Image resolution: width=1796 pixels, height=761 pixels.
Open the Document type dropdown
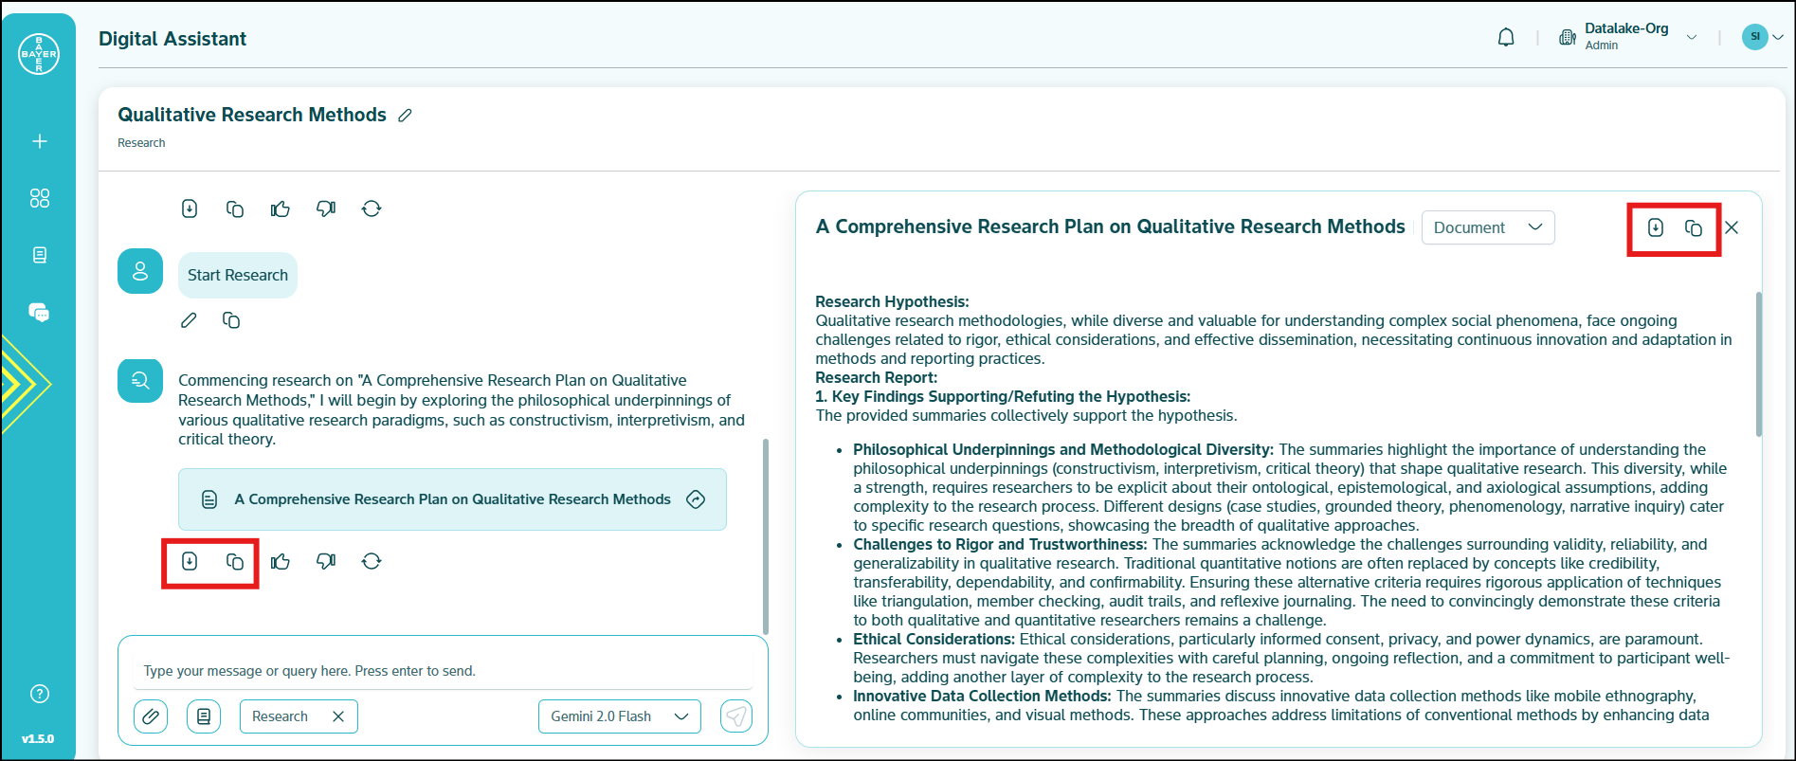1487,227
